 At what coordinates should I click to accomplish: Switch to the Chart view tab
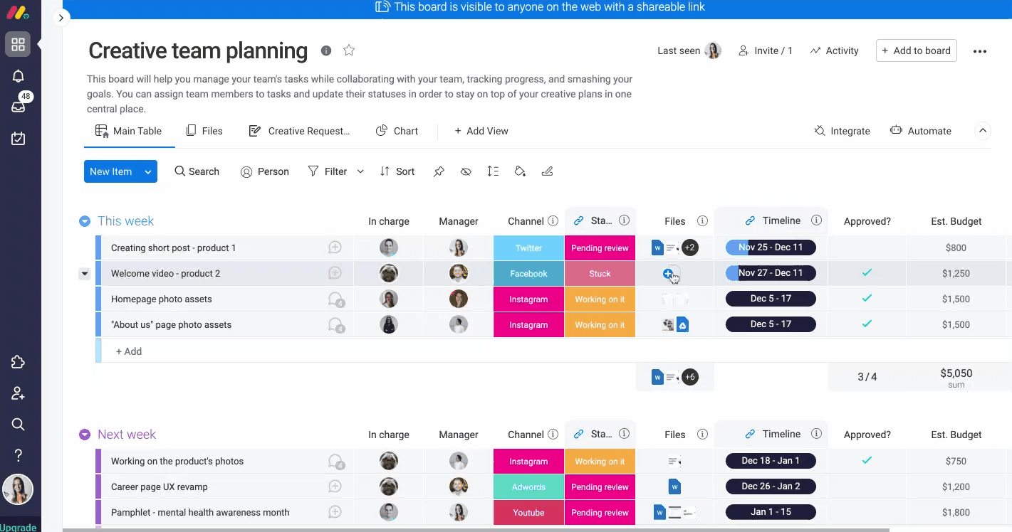[397, 131]
